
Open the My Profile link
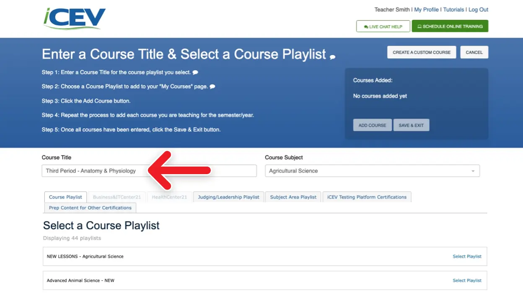426,10
